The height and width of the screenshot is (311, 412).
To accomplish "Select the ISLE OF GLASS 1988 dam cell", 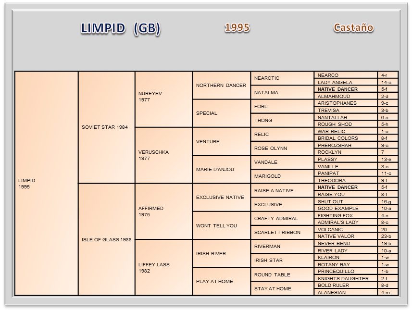I will click(x=106, y=239).
